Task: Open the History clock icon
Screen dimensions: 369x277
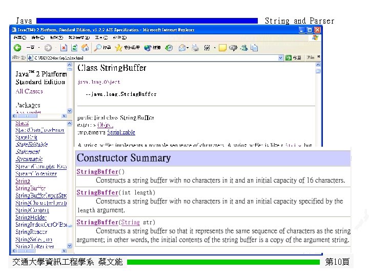Action: (x=169, y=48)
